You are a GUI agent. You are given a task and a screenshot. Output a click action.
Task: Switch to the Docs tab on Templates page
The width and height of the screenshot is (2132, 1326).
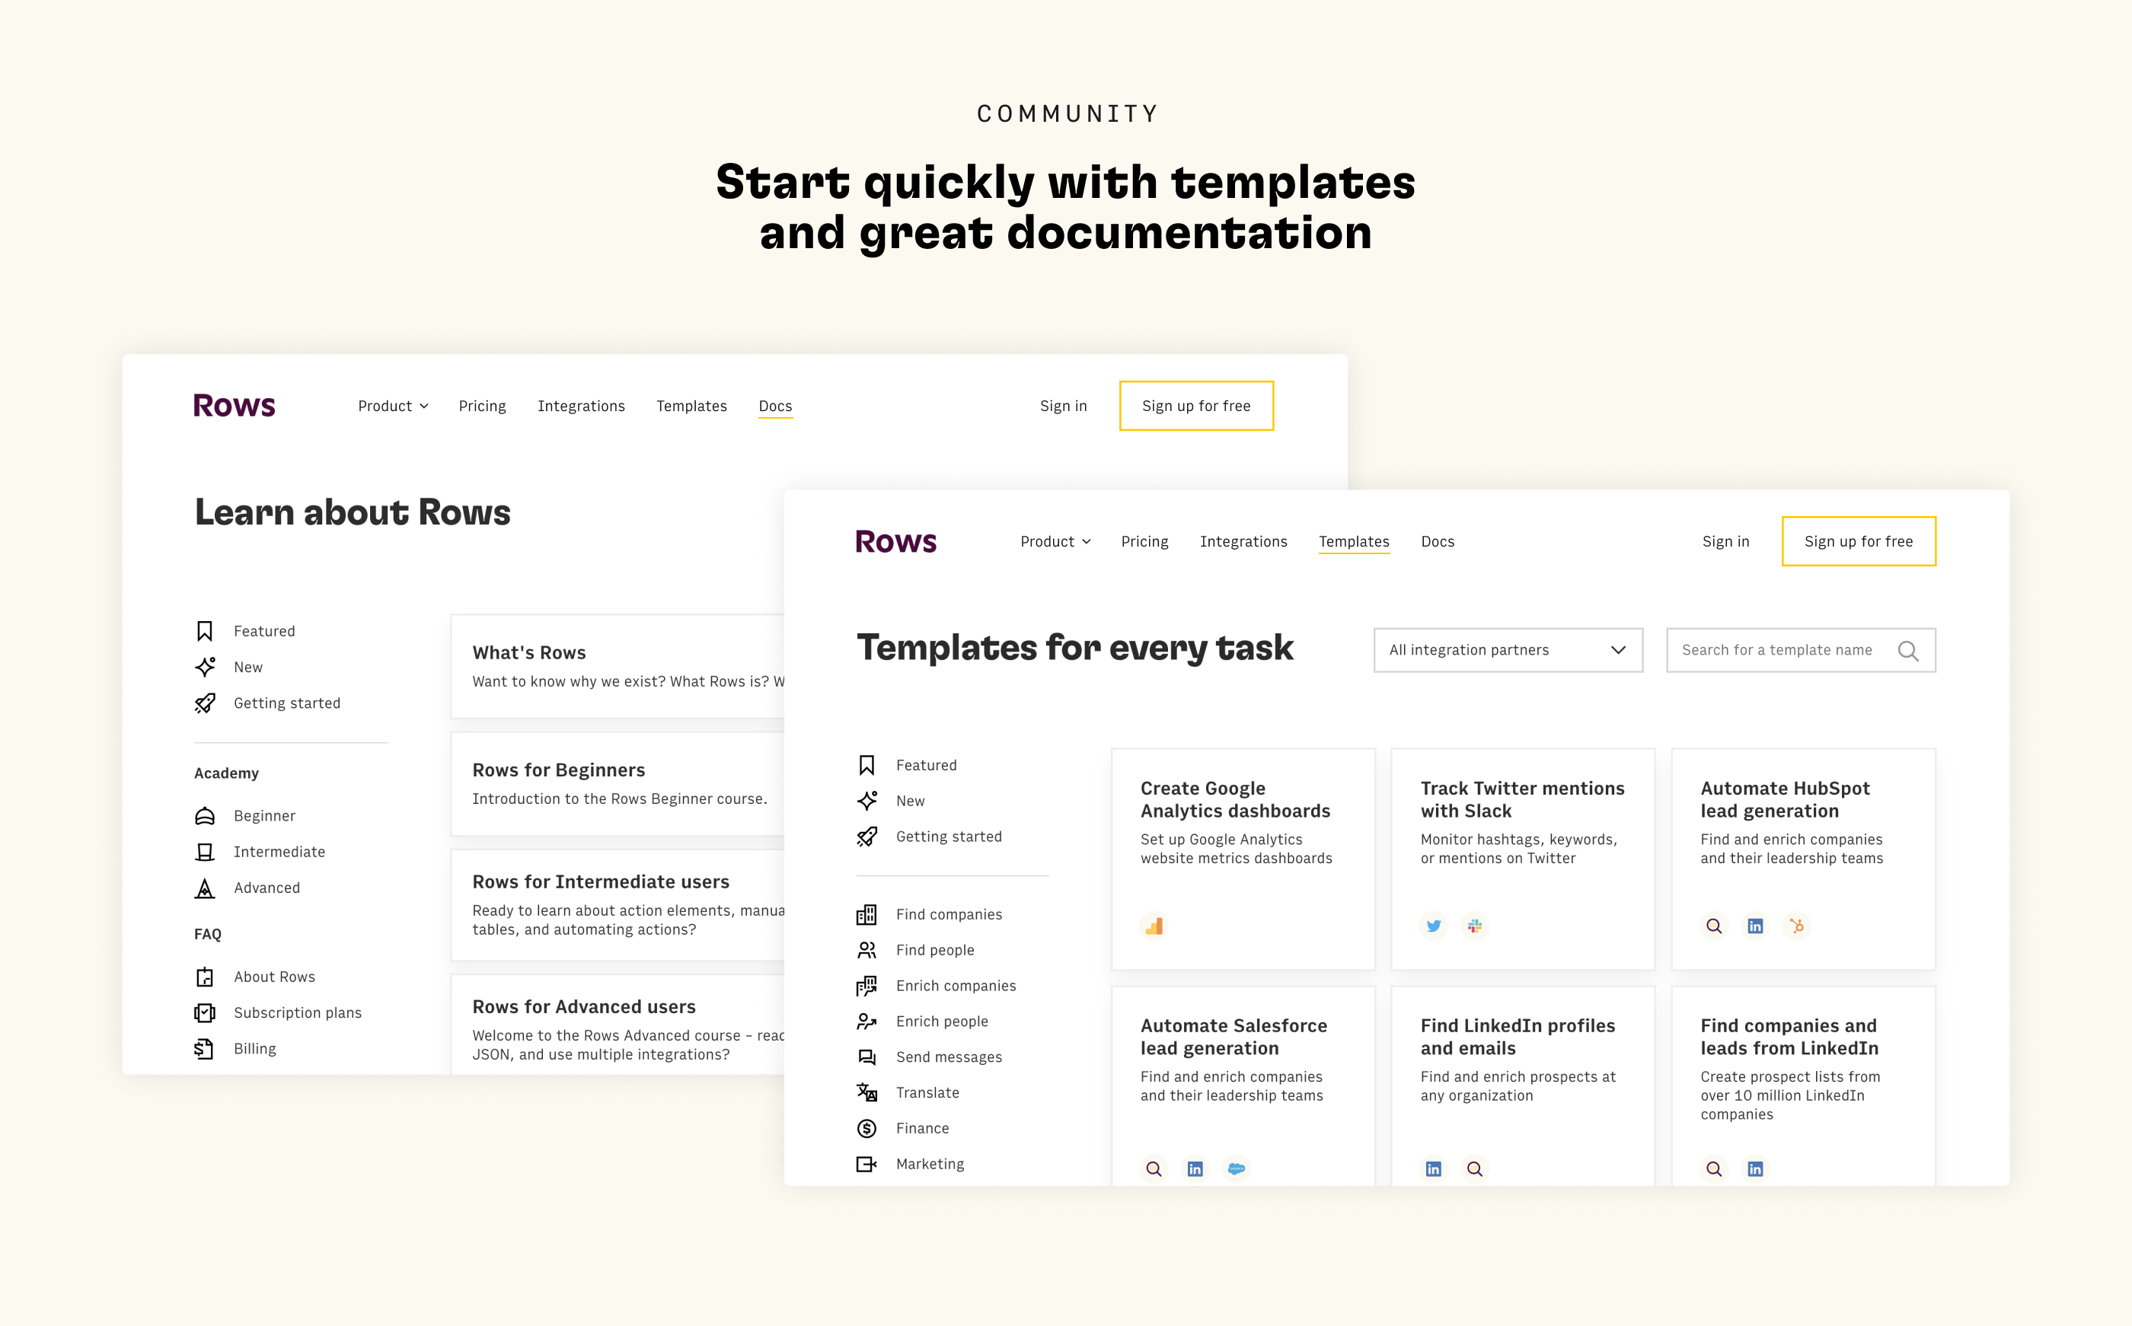1437,542
